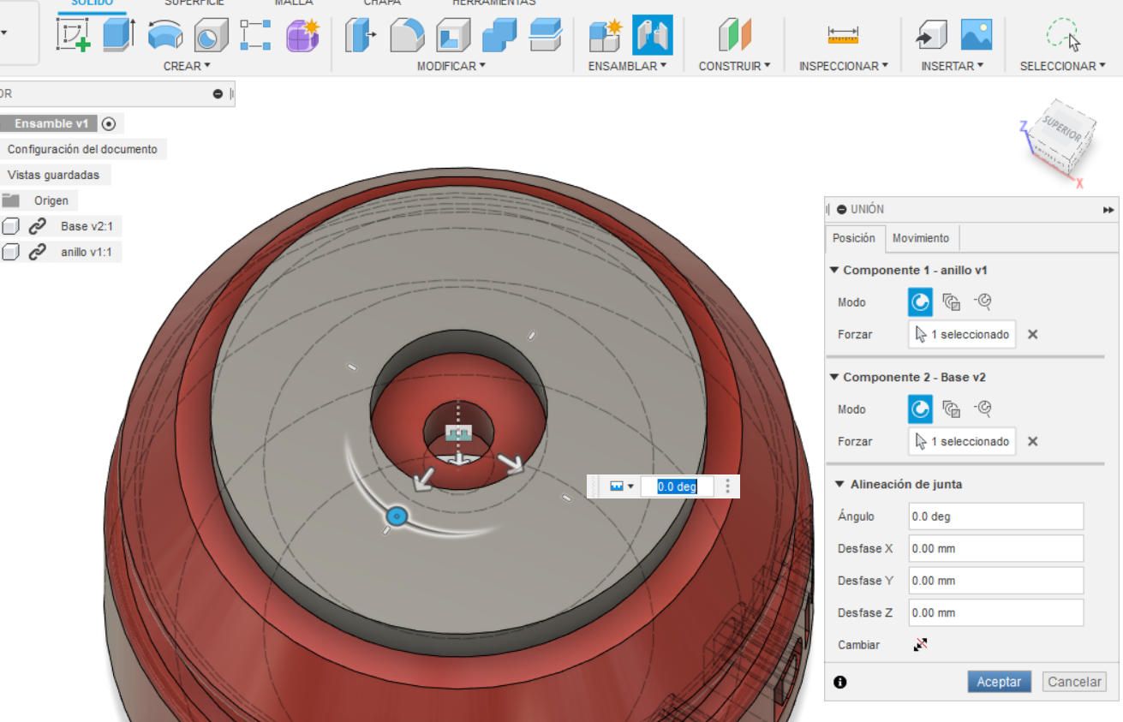
Task: Open the INSERTAR dropdown menu
Action: 953,66
